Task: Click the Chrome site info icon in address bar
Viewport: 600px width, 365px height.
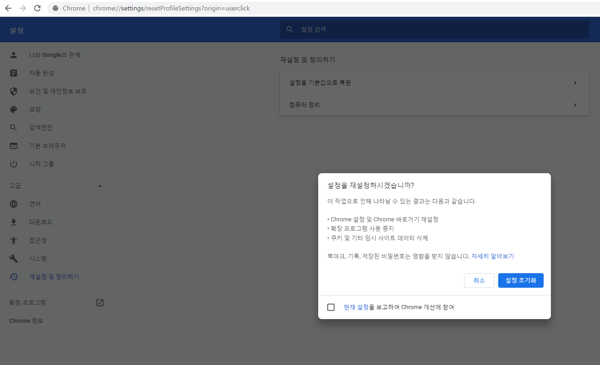Action: [x=55, y=8]
